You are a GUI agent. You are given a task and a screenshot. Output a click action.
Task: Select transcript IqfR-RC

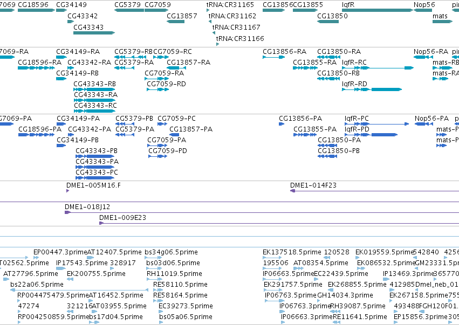point(378,68)
